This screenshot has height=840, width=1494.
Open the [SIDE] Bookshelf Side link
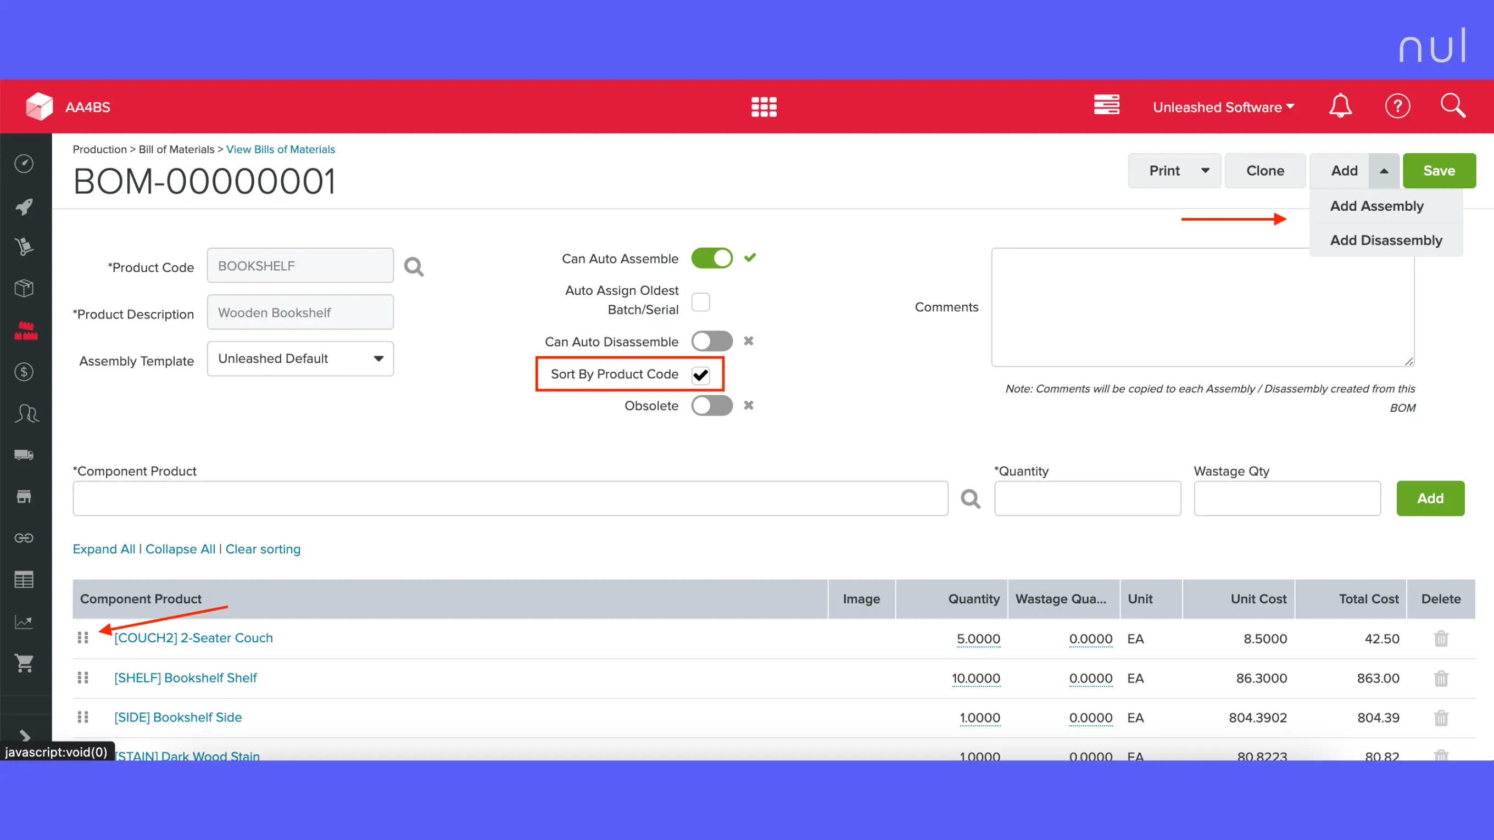tap(178, 717)
